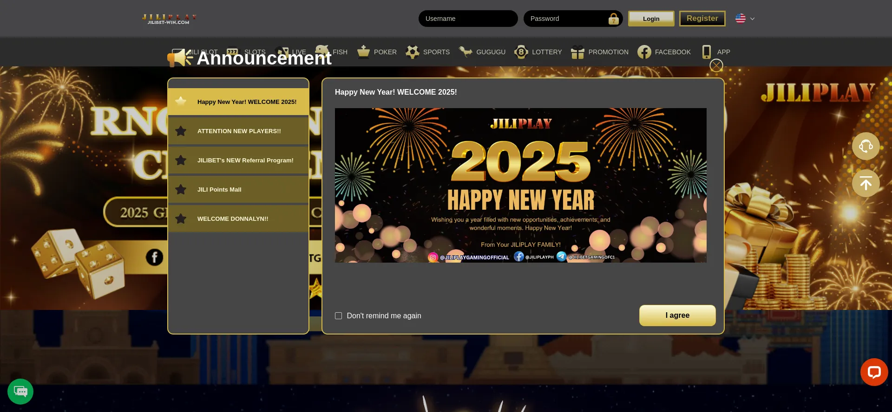Viewport: 892px width, 412px height.
Task: Open customer service headset icon
Action: point(866,147)
